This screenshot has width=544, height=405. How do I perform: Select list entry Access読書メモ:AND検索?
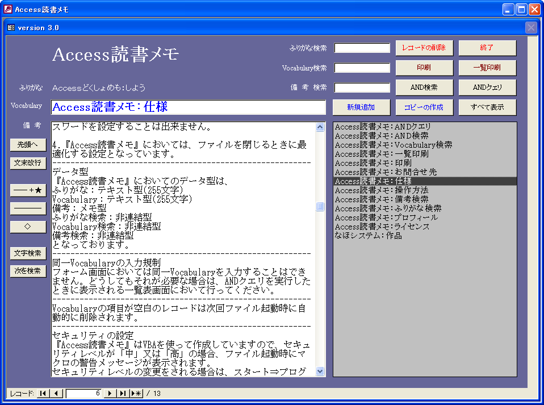pyautogui.click(x=425, y=136)
